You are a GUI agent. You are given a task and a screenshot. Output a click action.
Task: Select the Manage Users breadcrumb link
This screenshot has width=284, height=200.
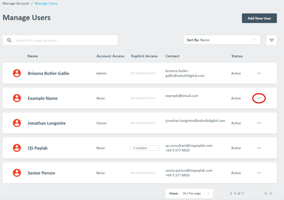tap(46, 3)
